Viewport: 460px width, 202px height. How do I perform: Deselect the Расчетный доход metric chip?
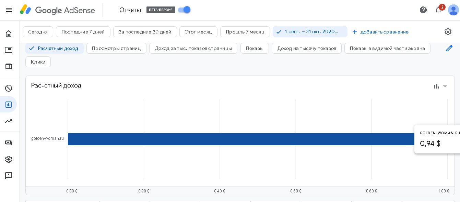click(x=54, y=48)
